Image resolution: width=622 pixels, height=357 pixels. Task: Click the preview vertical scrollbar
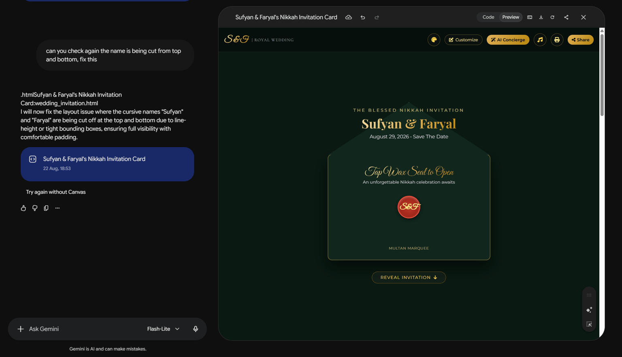[x=602, y=75]
